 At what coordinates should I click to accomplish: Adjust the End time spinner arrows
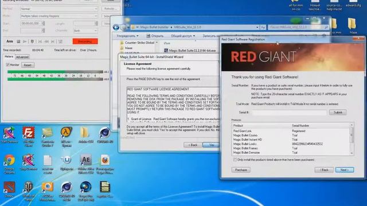tap(44, 30)
